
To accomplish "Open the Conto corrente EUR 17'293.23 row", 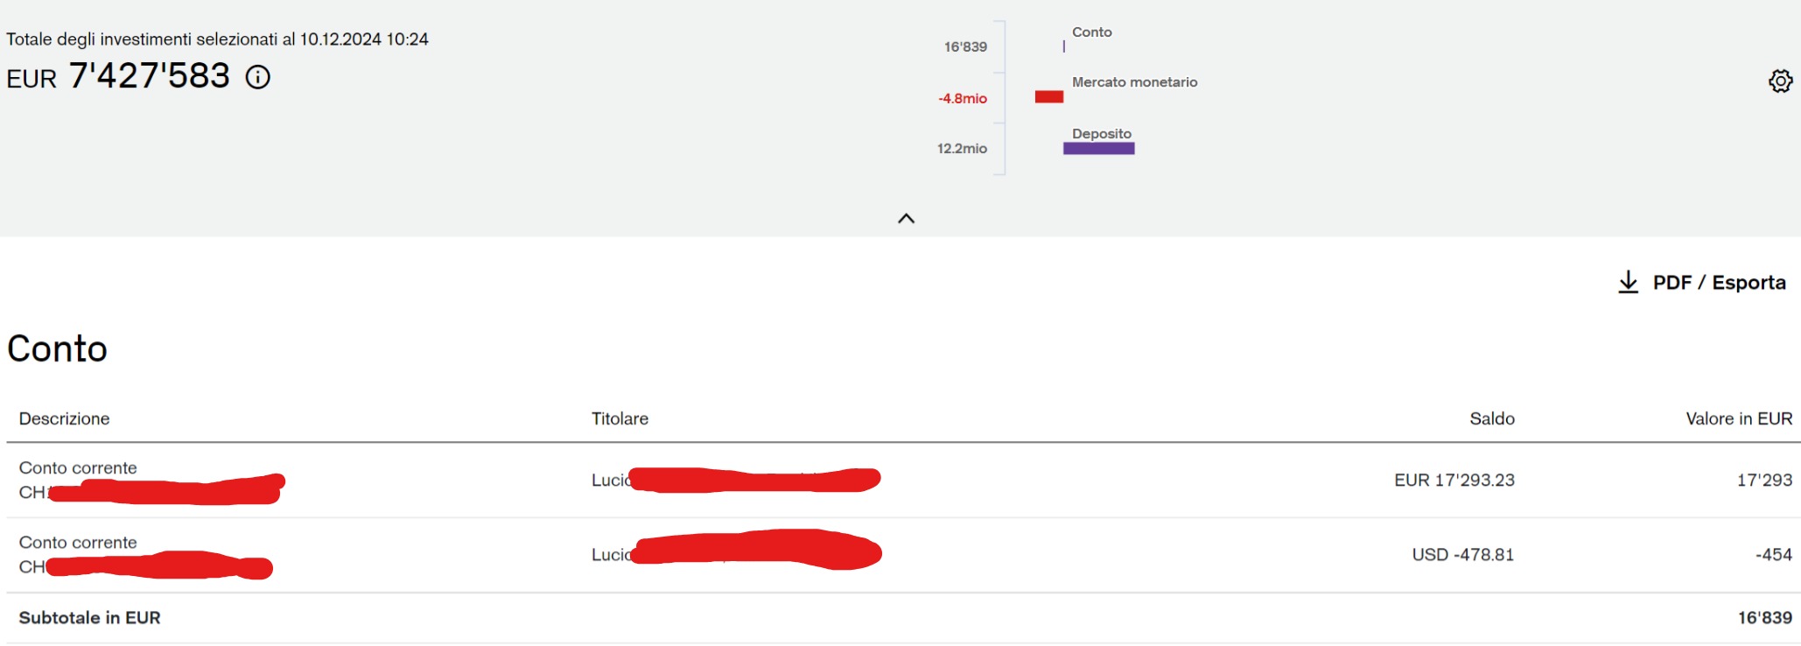I will (903, 481).
